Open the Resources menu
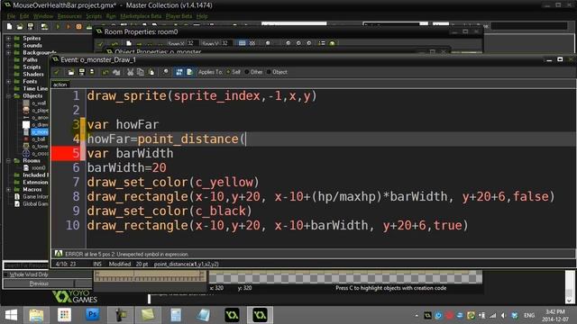 point(69,16)
